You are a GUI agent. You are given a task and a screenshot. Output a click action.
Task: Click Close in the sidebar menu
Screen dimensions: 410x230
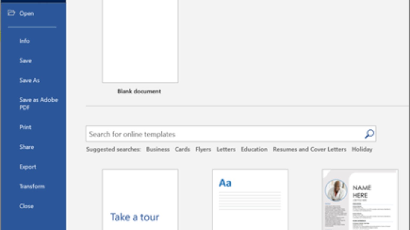26,206
